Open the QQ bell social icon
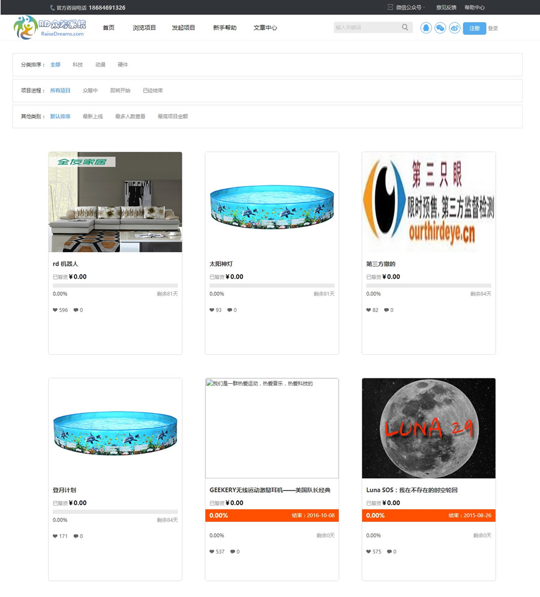This screenshot has width=540, height=597. pyautogui.click(x=426, y=28)
